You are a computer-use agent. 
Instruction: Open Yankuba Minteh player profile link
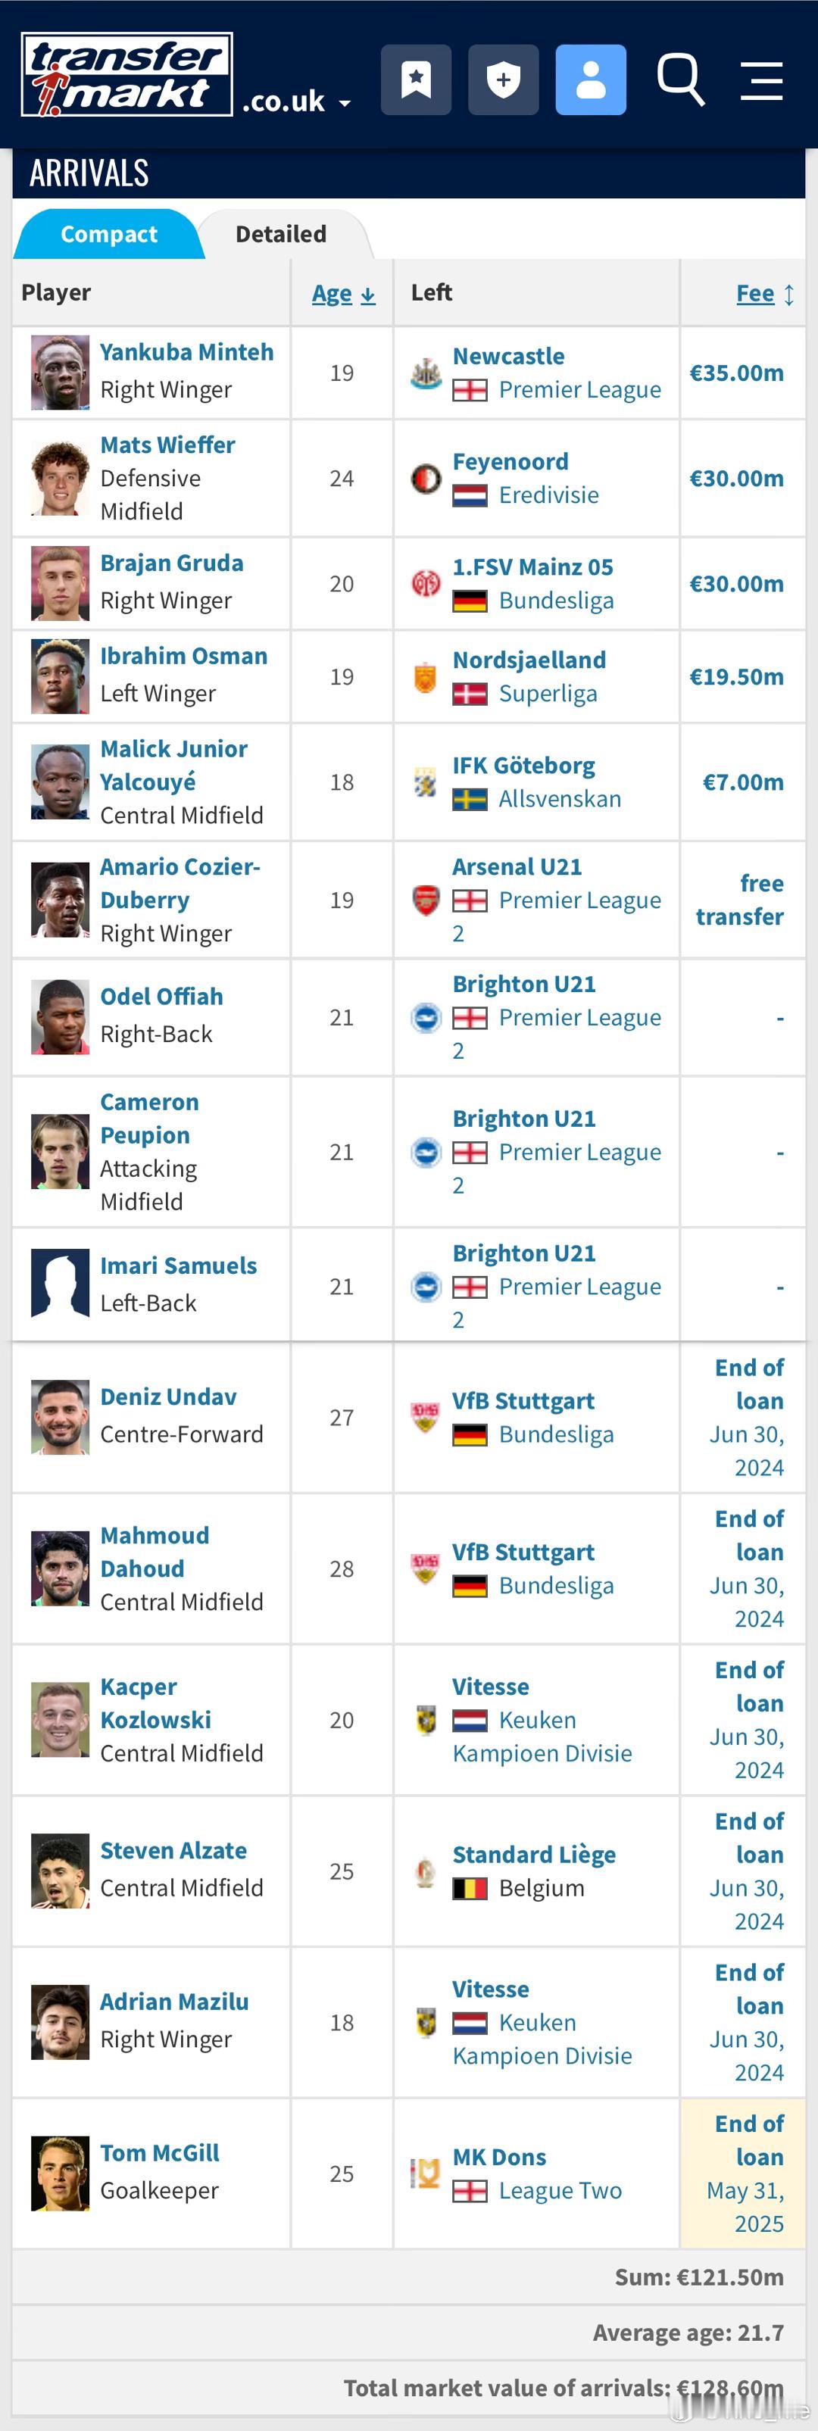(x=187, y=352)
